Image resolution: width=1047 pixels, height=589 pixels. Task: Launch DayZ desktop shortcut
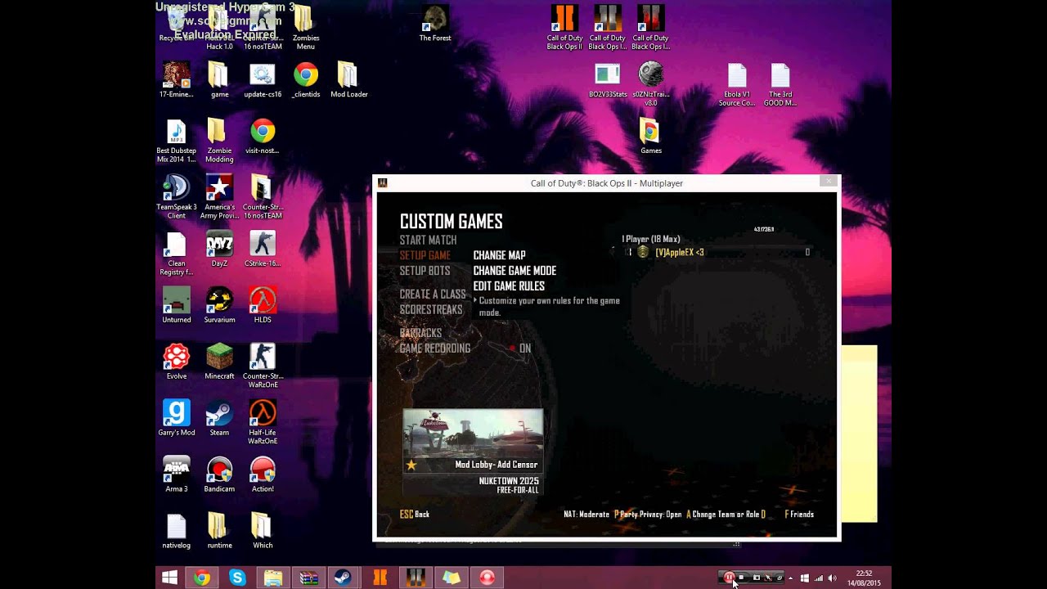click(219, 249)
